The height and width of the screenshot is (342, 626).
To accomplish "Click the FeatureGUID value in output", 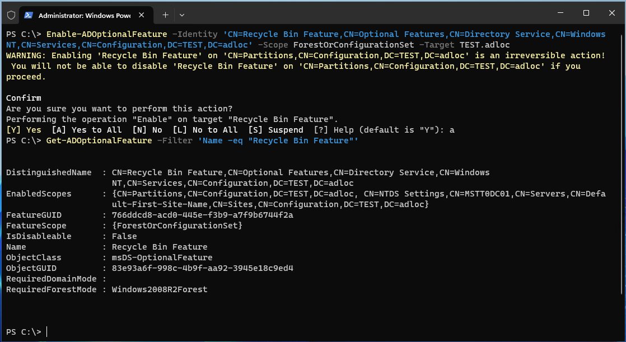I will (202, 215).
